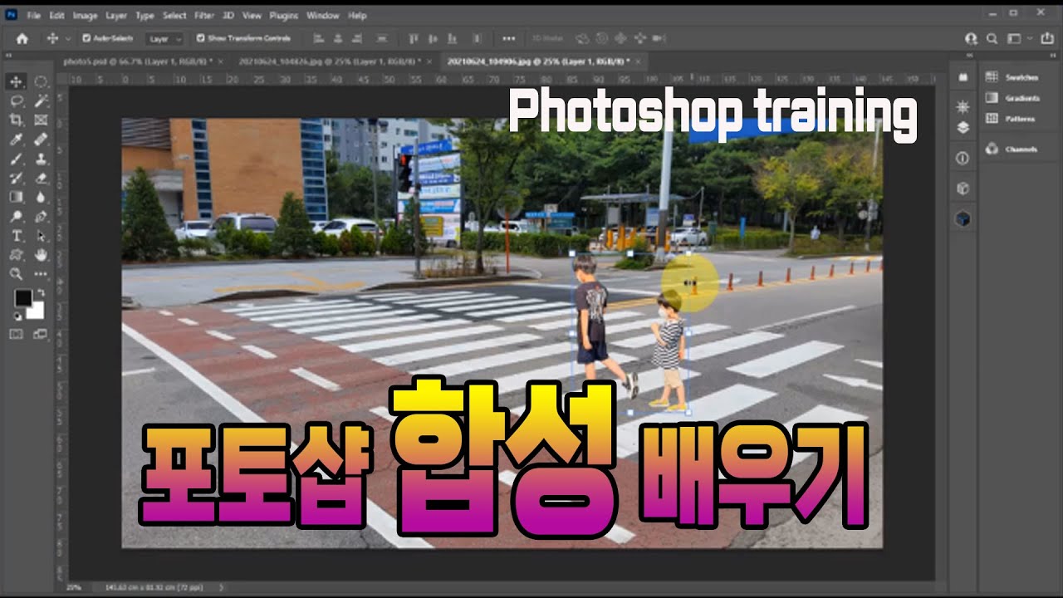The width and height of the screenshot is (1063, 598).
Task: Select the Hand tool
Action: (41, 254)
